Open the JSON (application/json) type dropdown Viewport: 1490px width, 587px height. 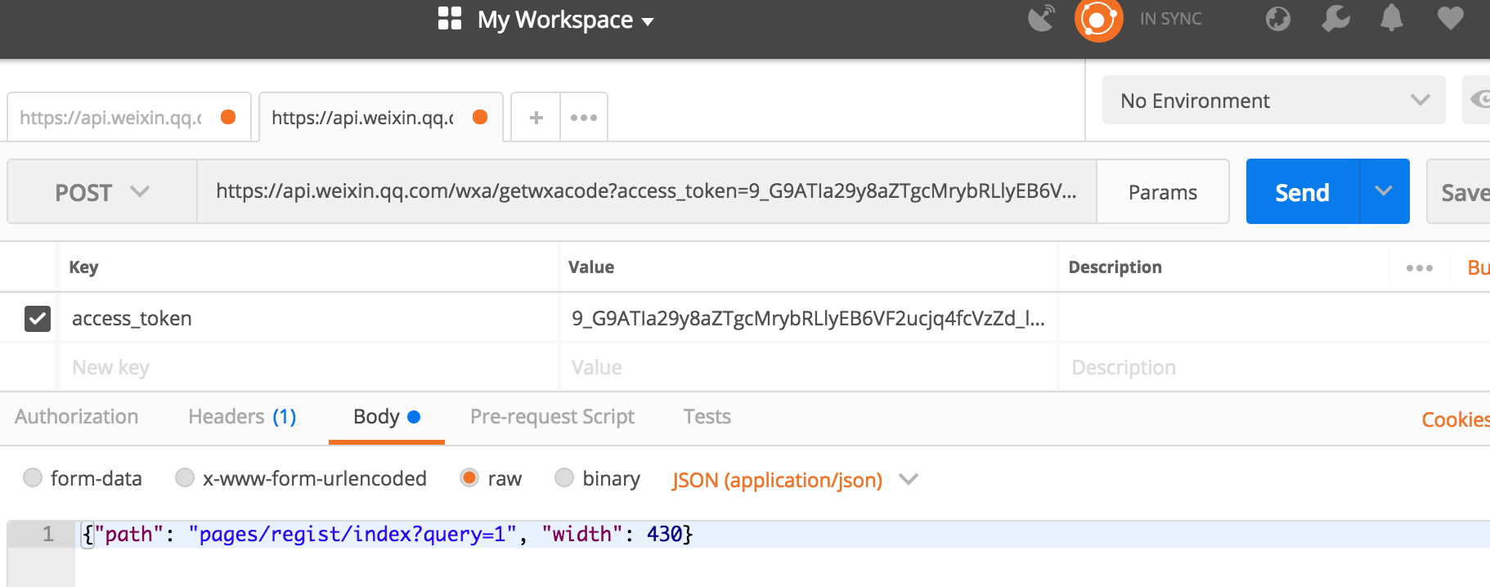[795, 480]
